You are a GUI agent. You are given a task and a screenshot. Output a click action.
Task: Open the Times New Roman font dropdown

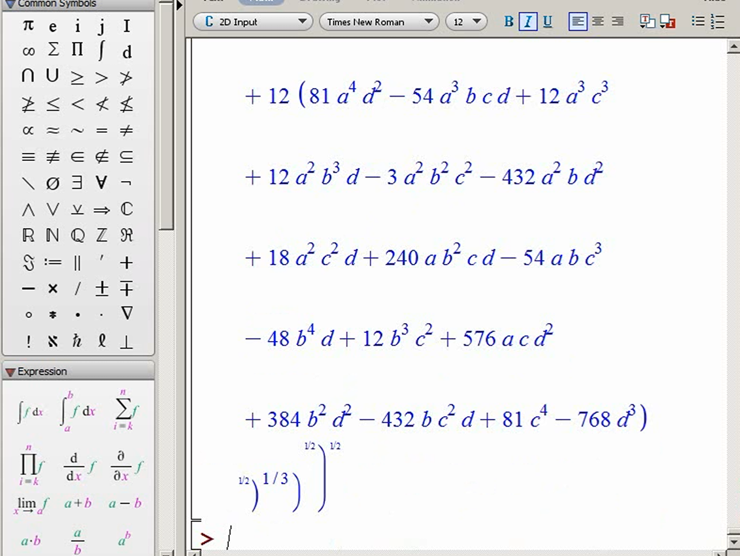(379, 22)
